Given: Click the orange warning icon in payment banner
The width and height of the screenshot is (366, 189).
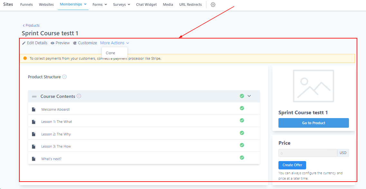Looking at the screenshot, I should pos(25,58).
